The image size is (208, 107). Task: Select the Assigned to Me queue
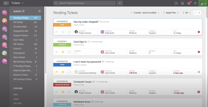pyautogui.click(x=25, y=31)
